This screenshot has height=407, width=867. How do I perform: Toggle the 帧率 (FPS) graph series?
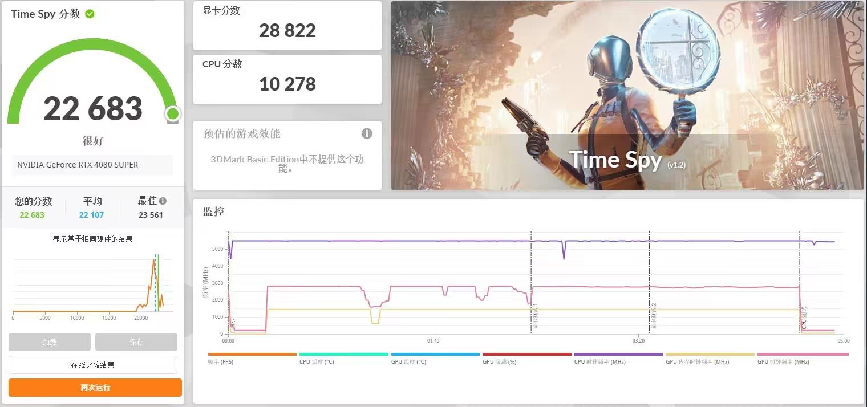click(x=252, y=354)
